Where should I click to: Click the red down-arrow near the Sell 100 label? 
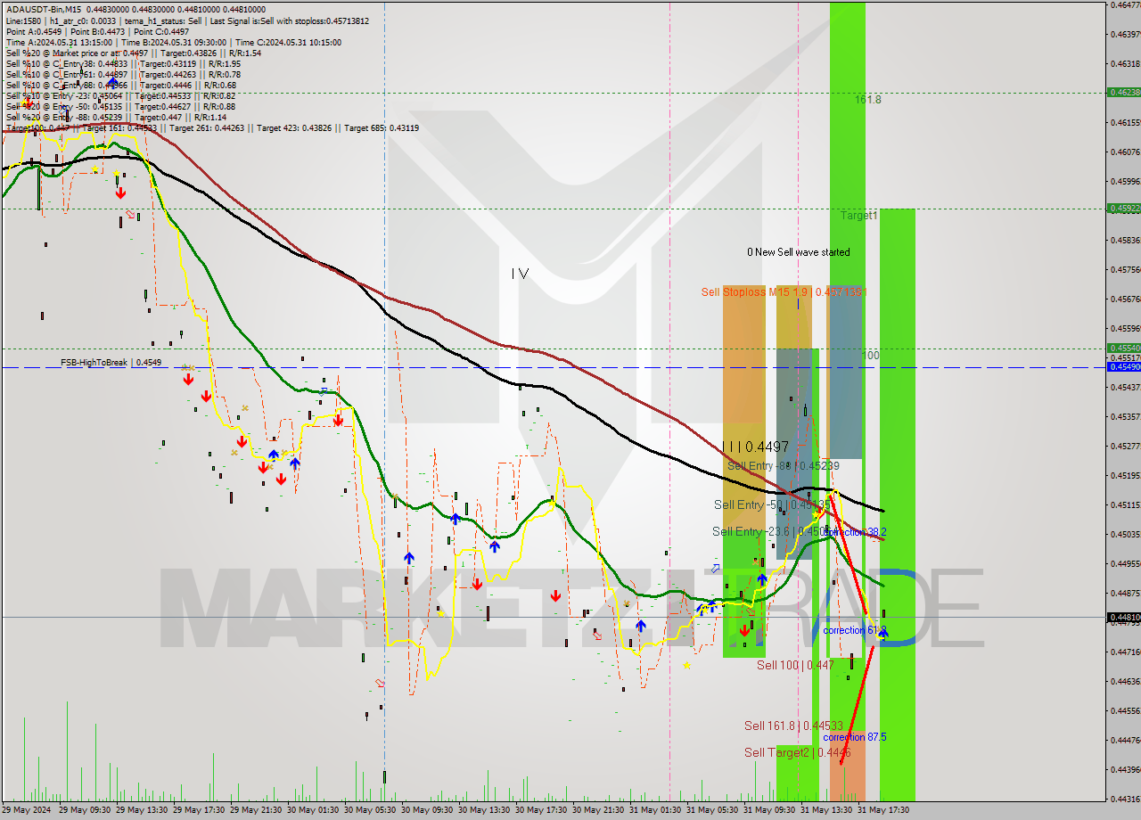745,630
